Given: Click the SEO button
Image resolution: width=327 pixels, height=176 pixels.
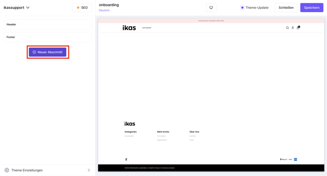Looking at the screenshot, I should pyautogui.click(x=82, y=7).
